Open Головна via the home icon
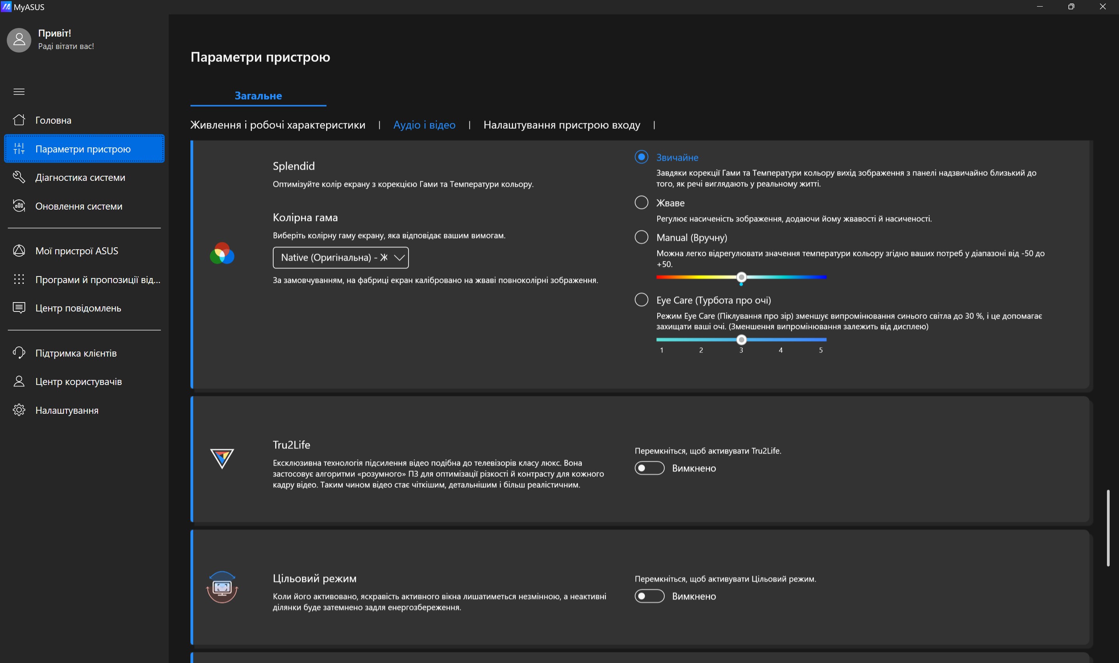 click(x=19, y=120)
